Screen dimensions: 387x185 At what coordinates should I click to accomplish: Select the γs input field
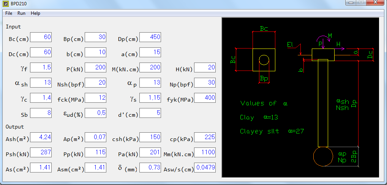pos(150,98)
